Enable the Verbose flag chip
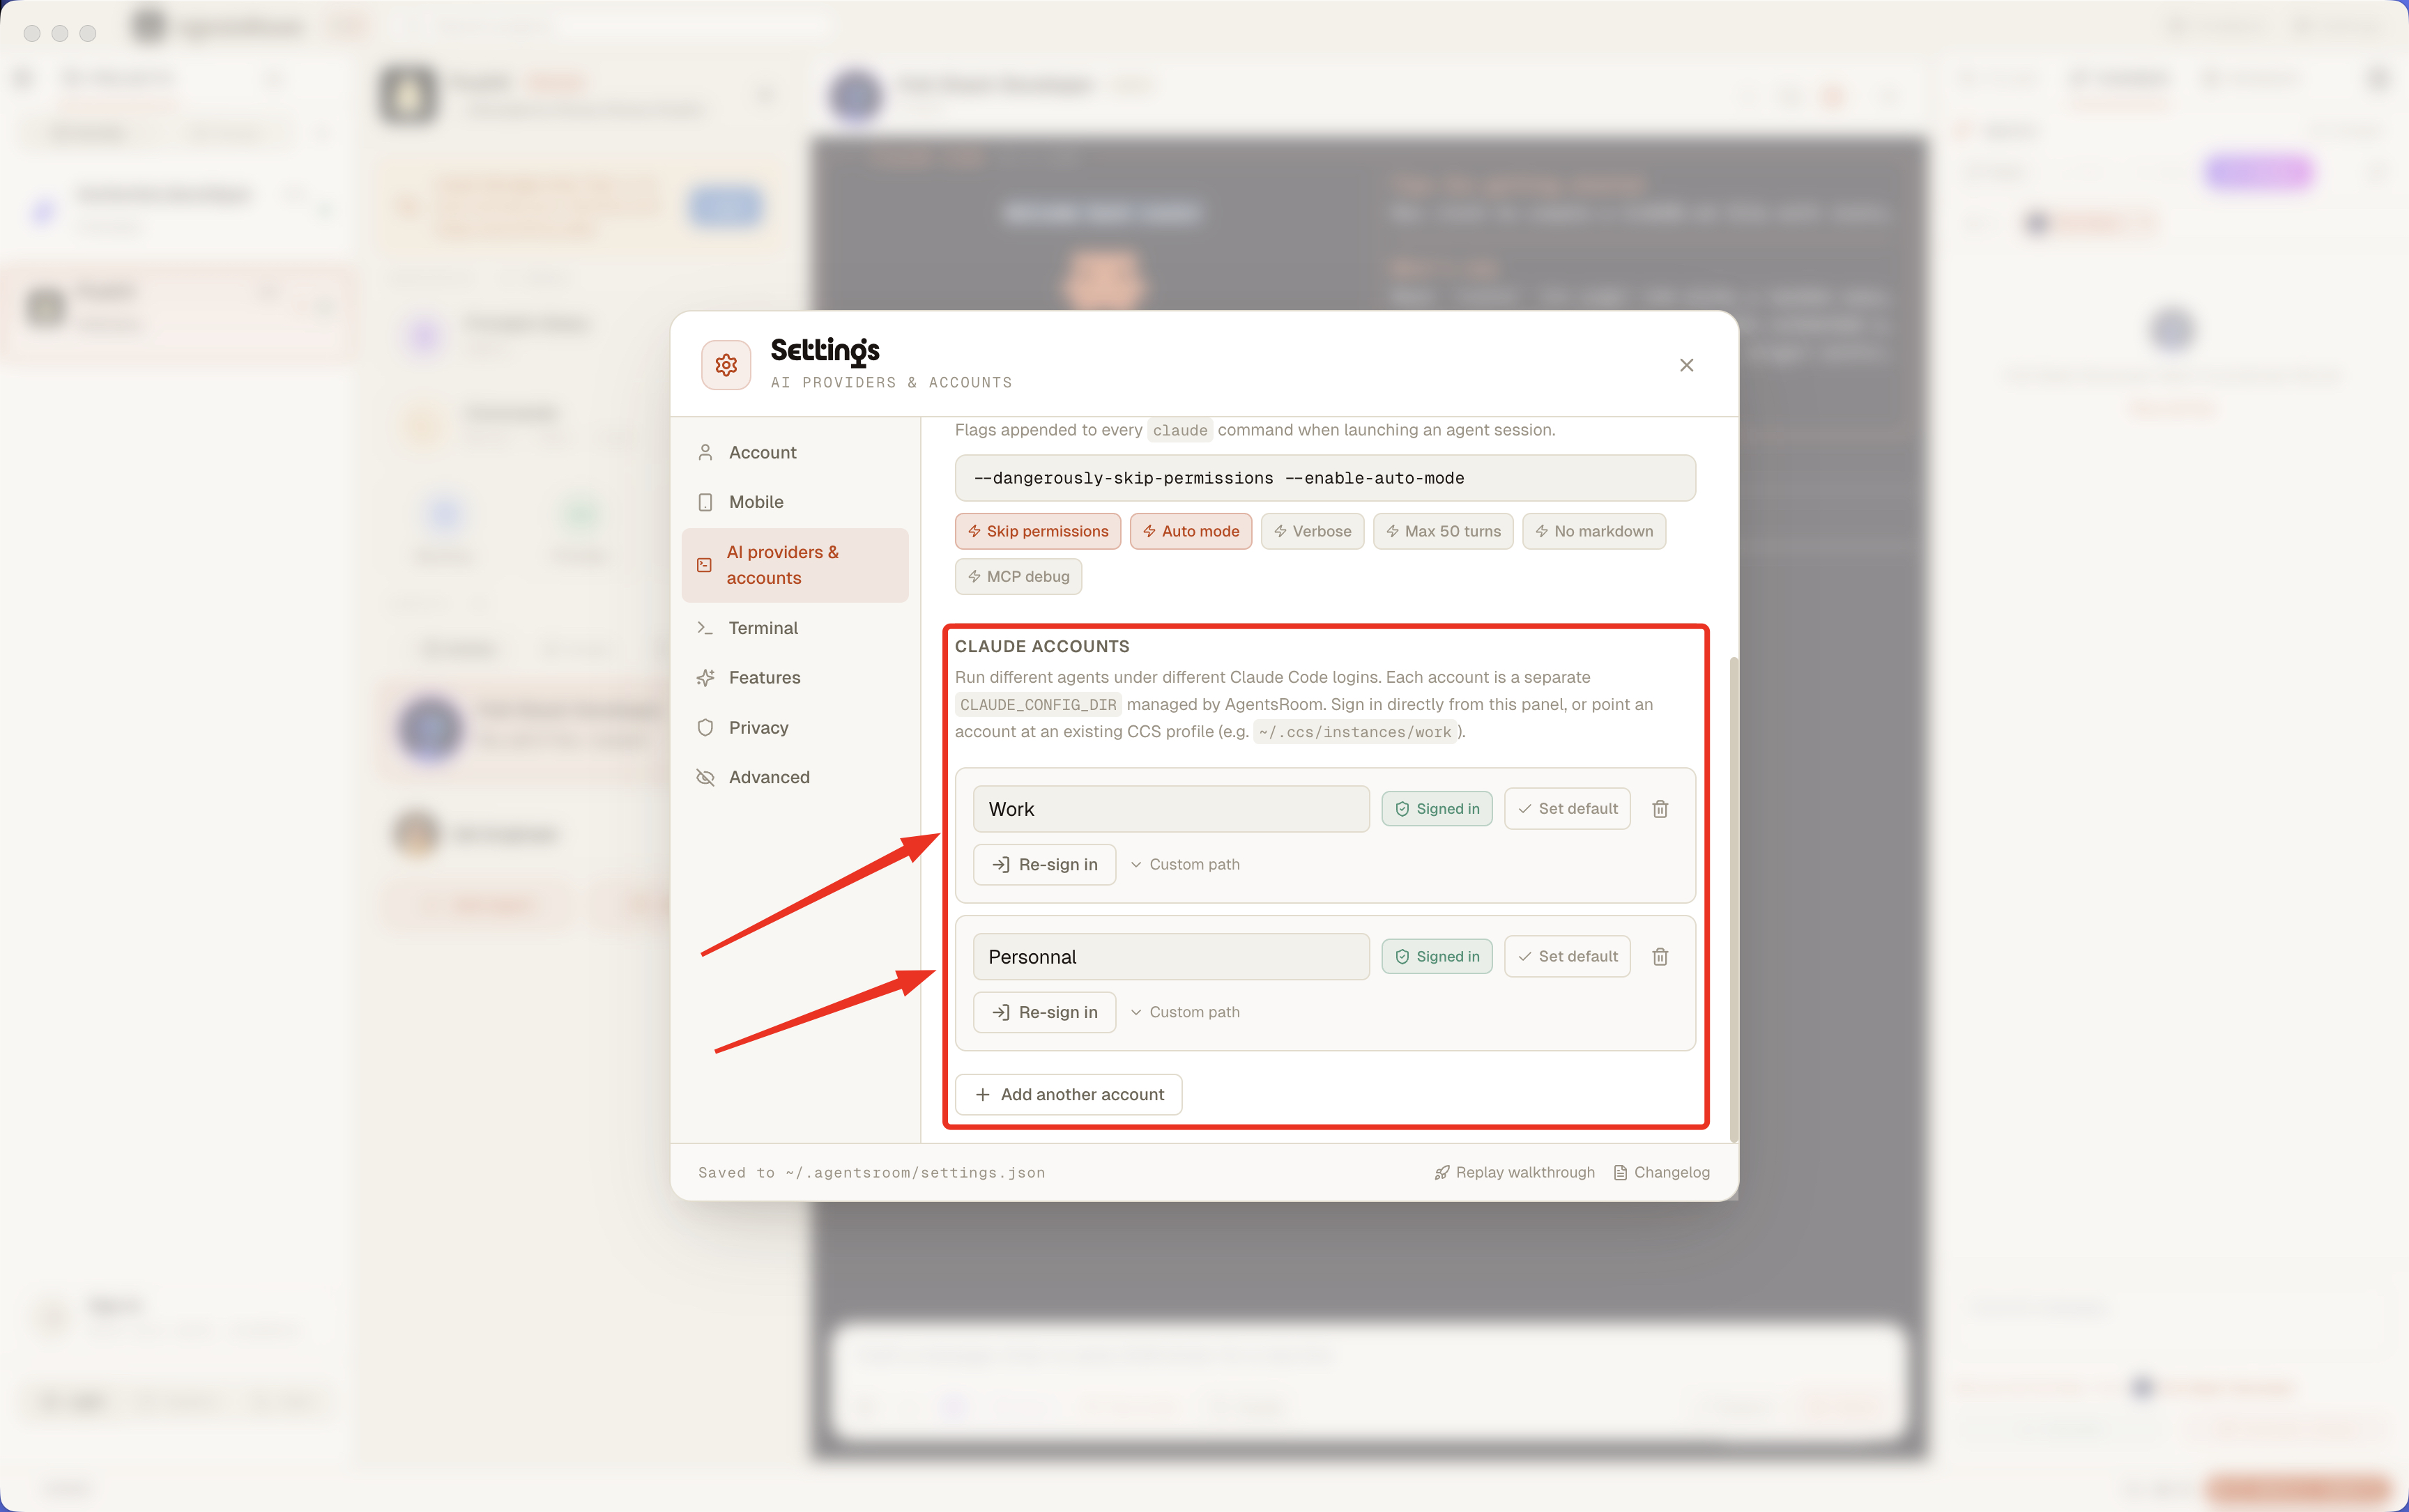Image resolution: width=2409 pixels, height=1512 pixels. (1312, 531)
